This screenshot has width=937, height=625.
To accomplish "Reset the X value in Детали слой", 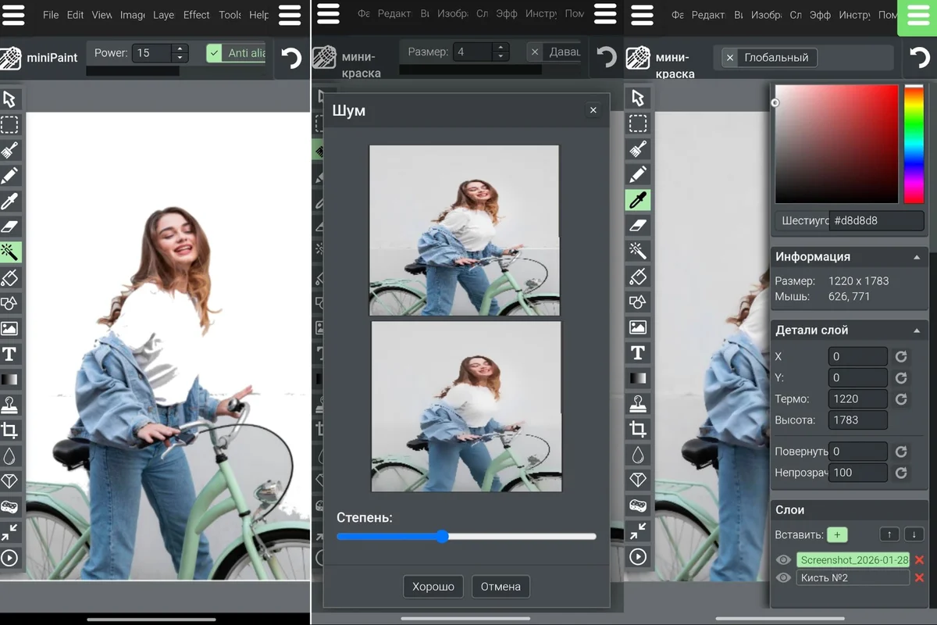I will pos(901,357).
